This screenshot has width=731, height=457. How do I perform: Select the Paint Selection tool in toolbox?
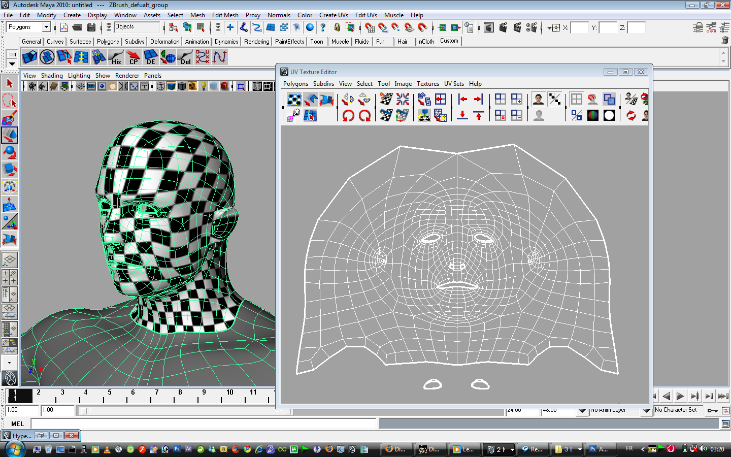click(x=10, y=118)
